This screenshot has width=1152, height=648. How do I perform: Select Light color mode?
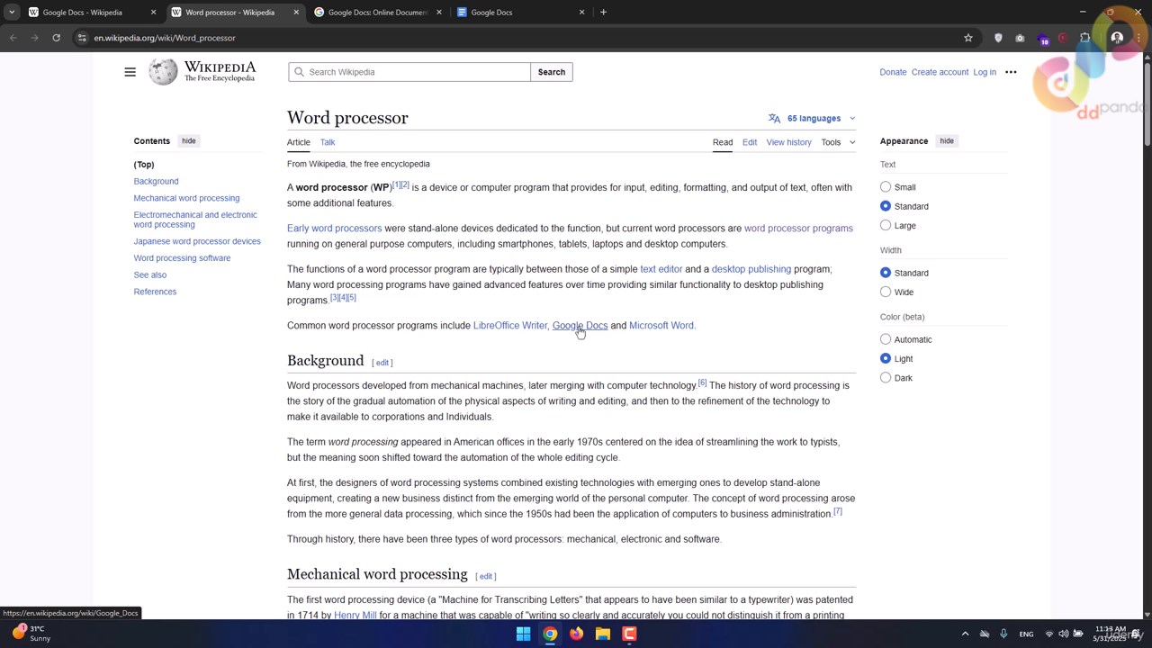pyautogui.click(x=886, y=358)
